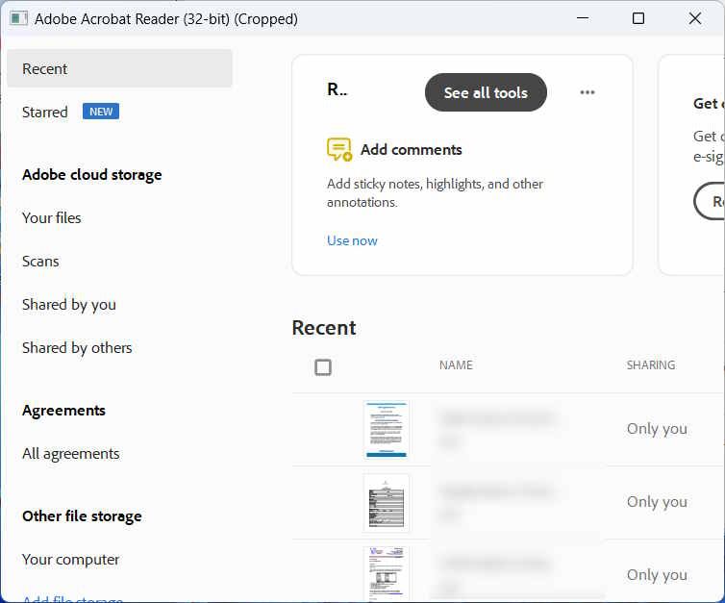Toggle the select-all checkbox in Recent list
Screen dimensions: 725x603
[x=323, y=367]
